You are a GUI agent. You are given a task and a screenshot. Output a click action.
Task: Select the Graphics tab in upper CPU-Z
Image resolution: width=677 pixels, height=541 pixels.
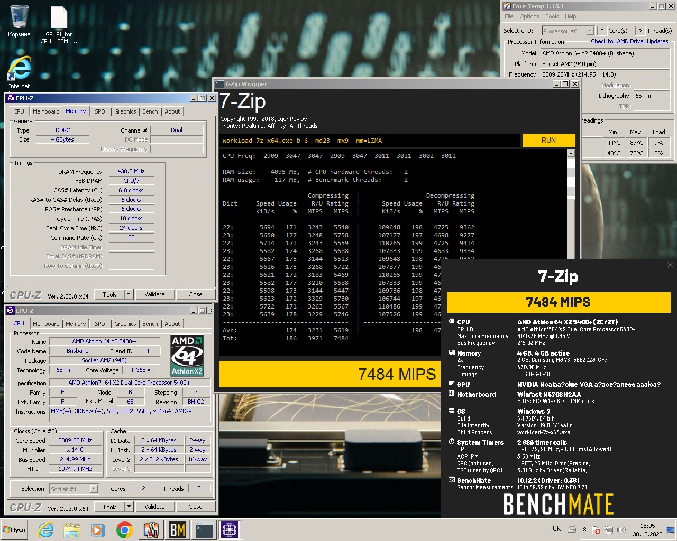(x=125, y=111)
